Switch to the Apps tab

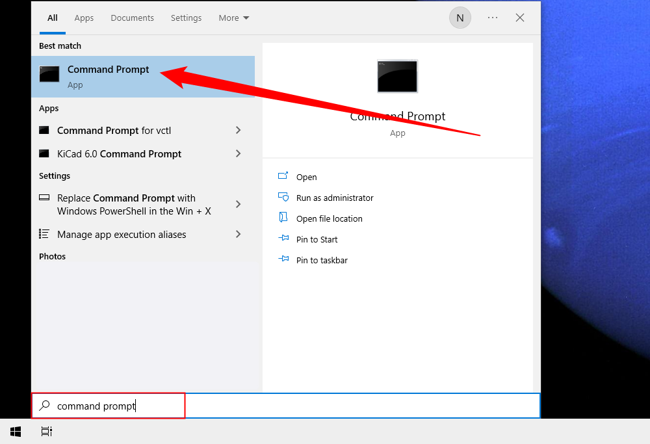point(84,18)
